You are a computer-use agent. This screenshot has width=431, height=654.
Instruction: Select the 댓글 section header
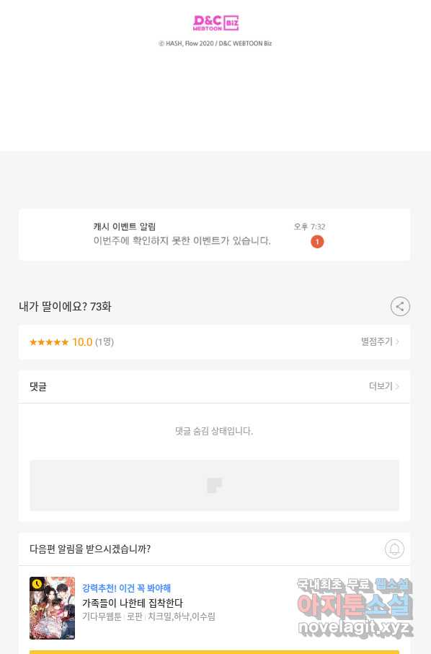pos(38,387)
